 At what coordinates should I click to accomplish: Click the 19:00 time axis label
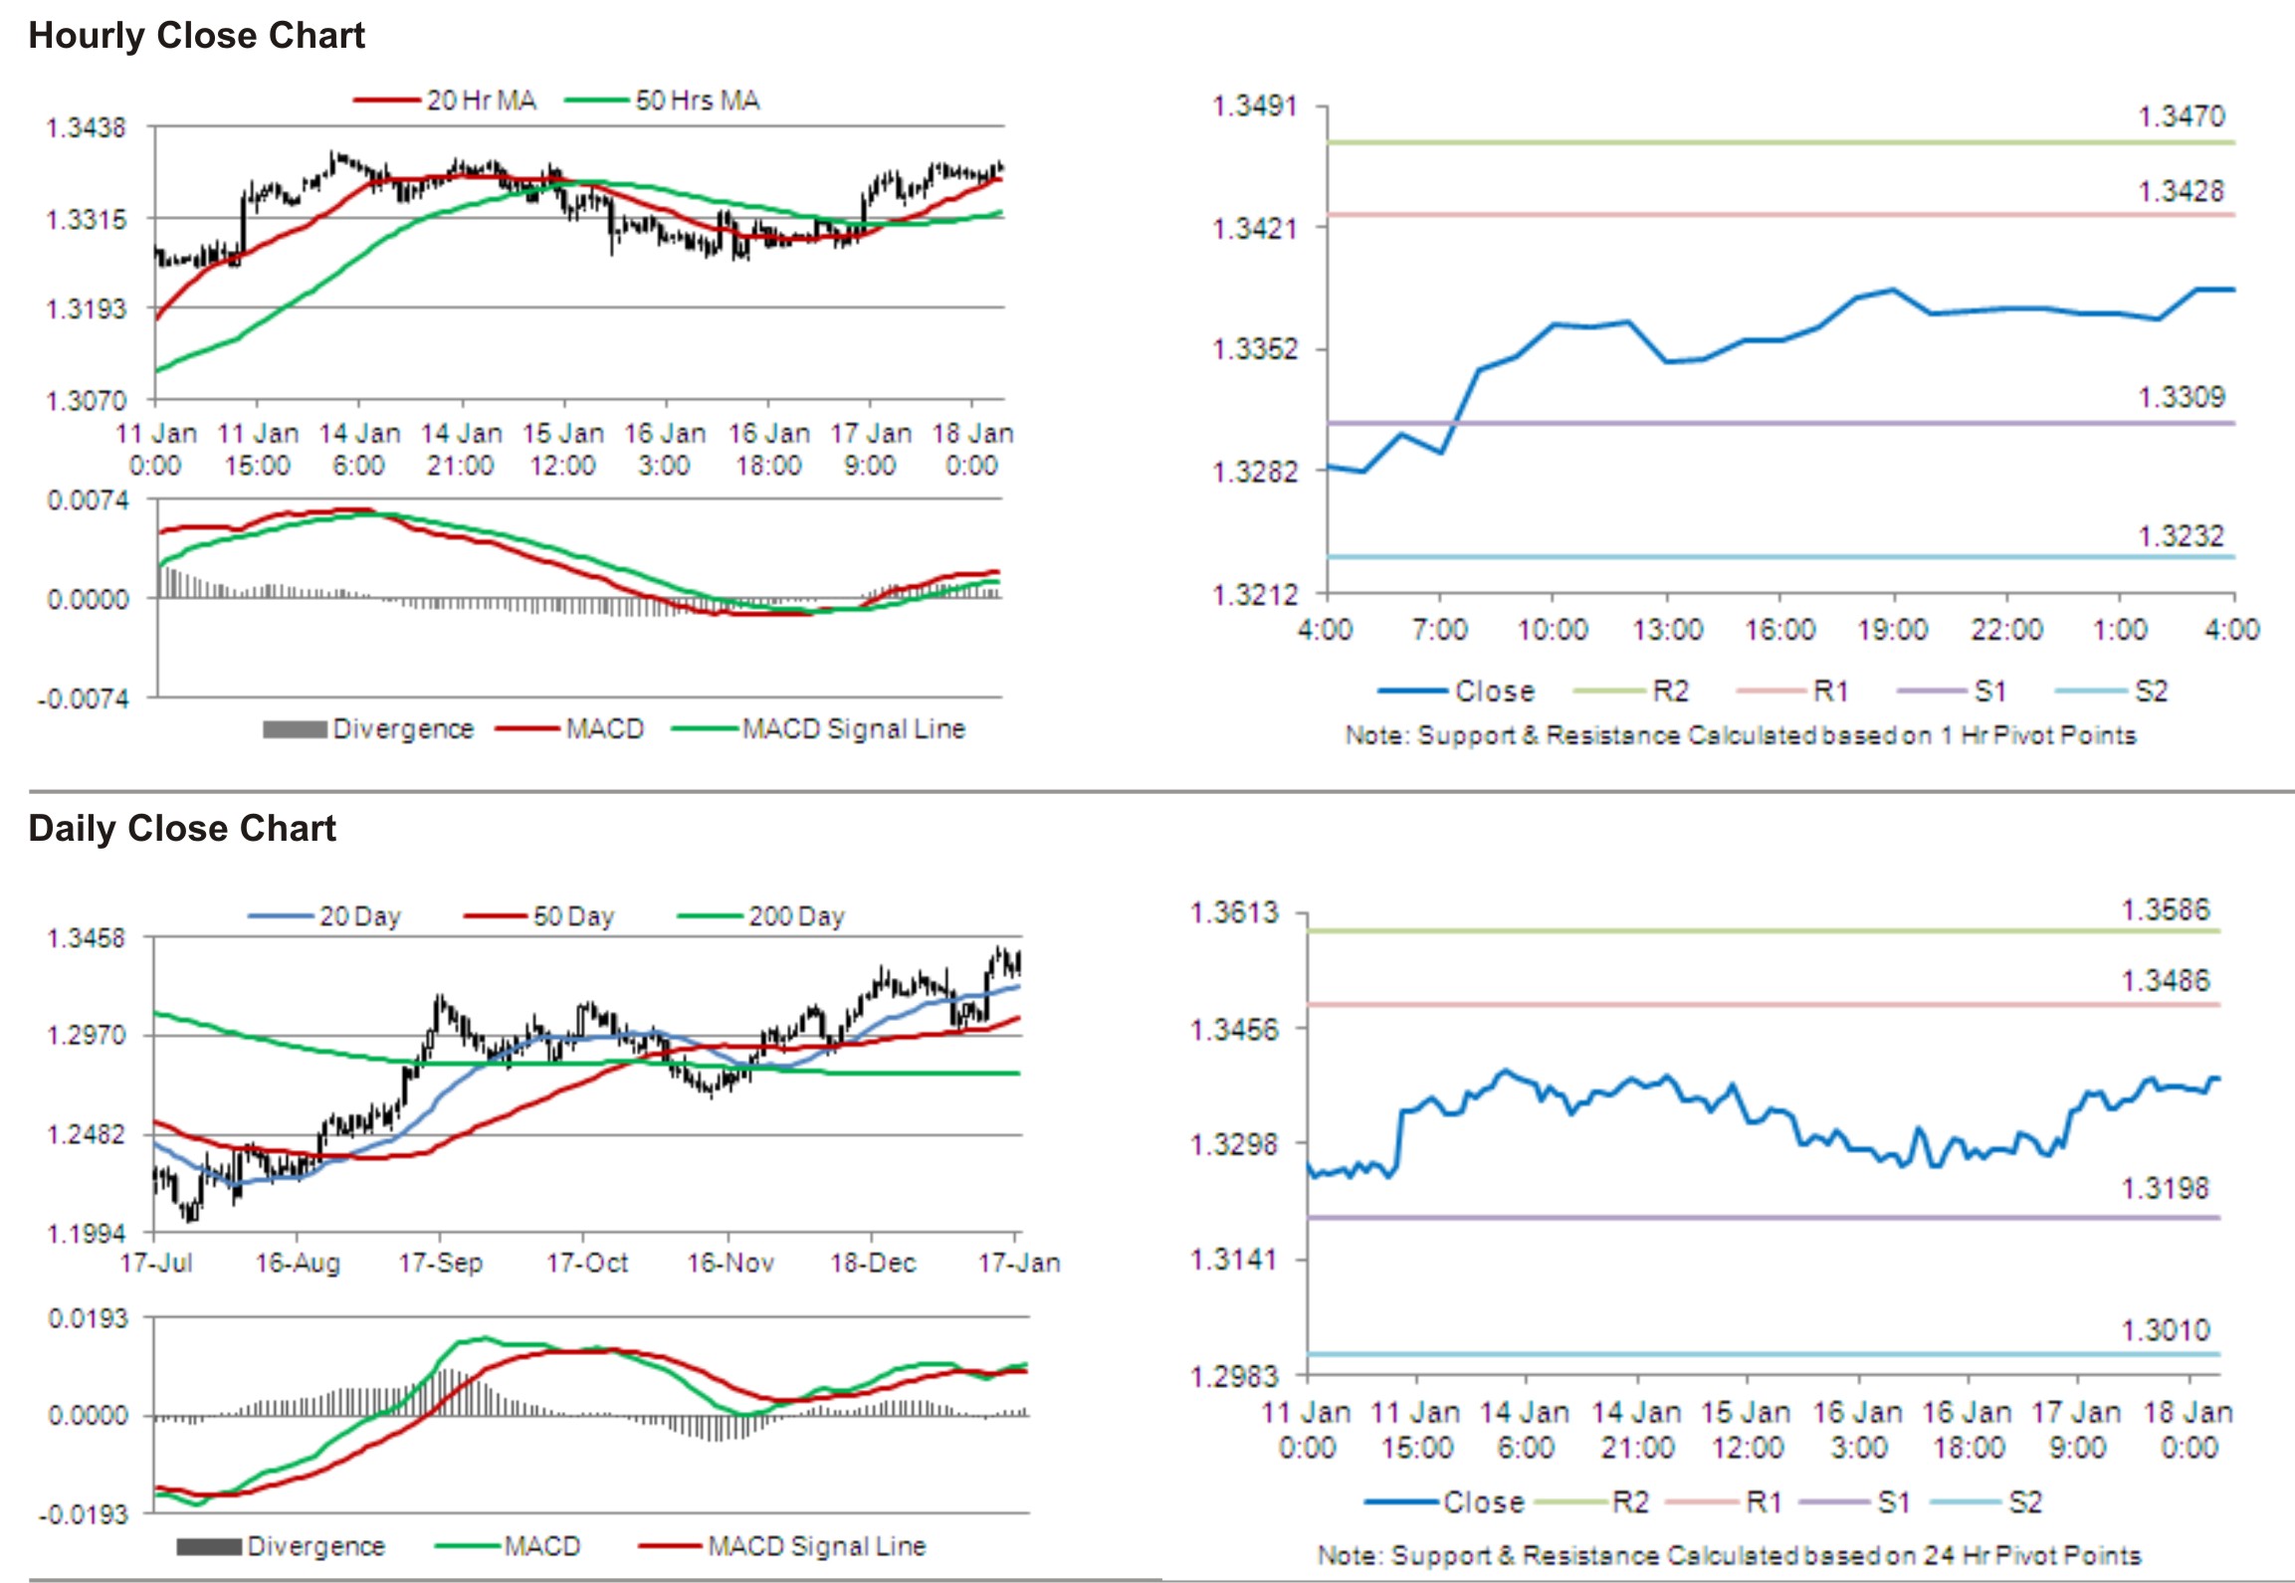pyautogui.click(x=1892, y=629)
